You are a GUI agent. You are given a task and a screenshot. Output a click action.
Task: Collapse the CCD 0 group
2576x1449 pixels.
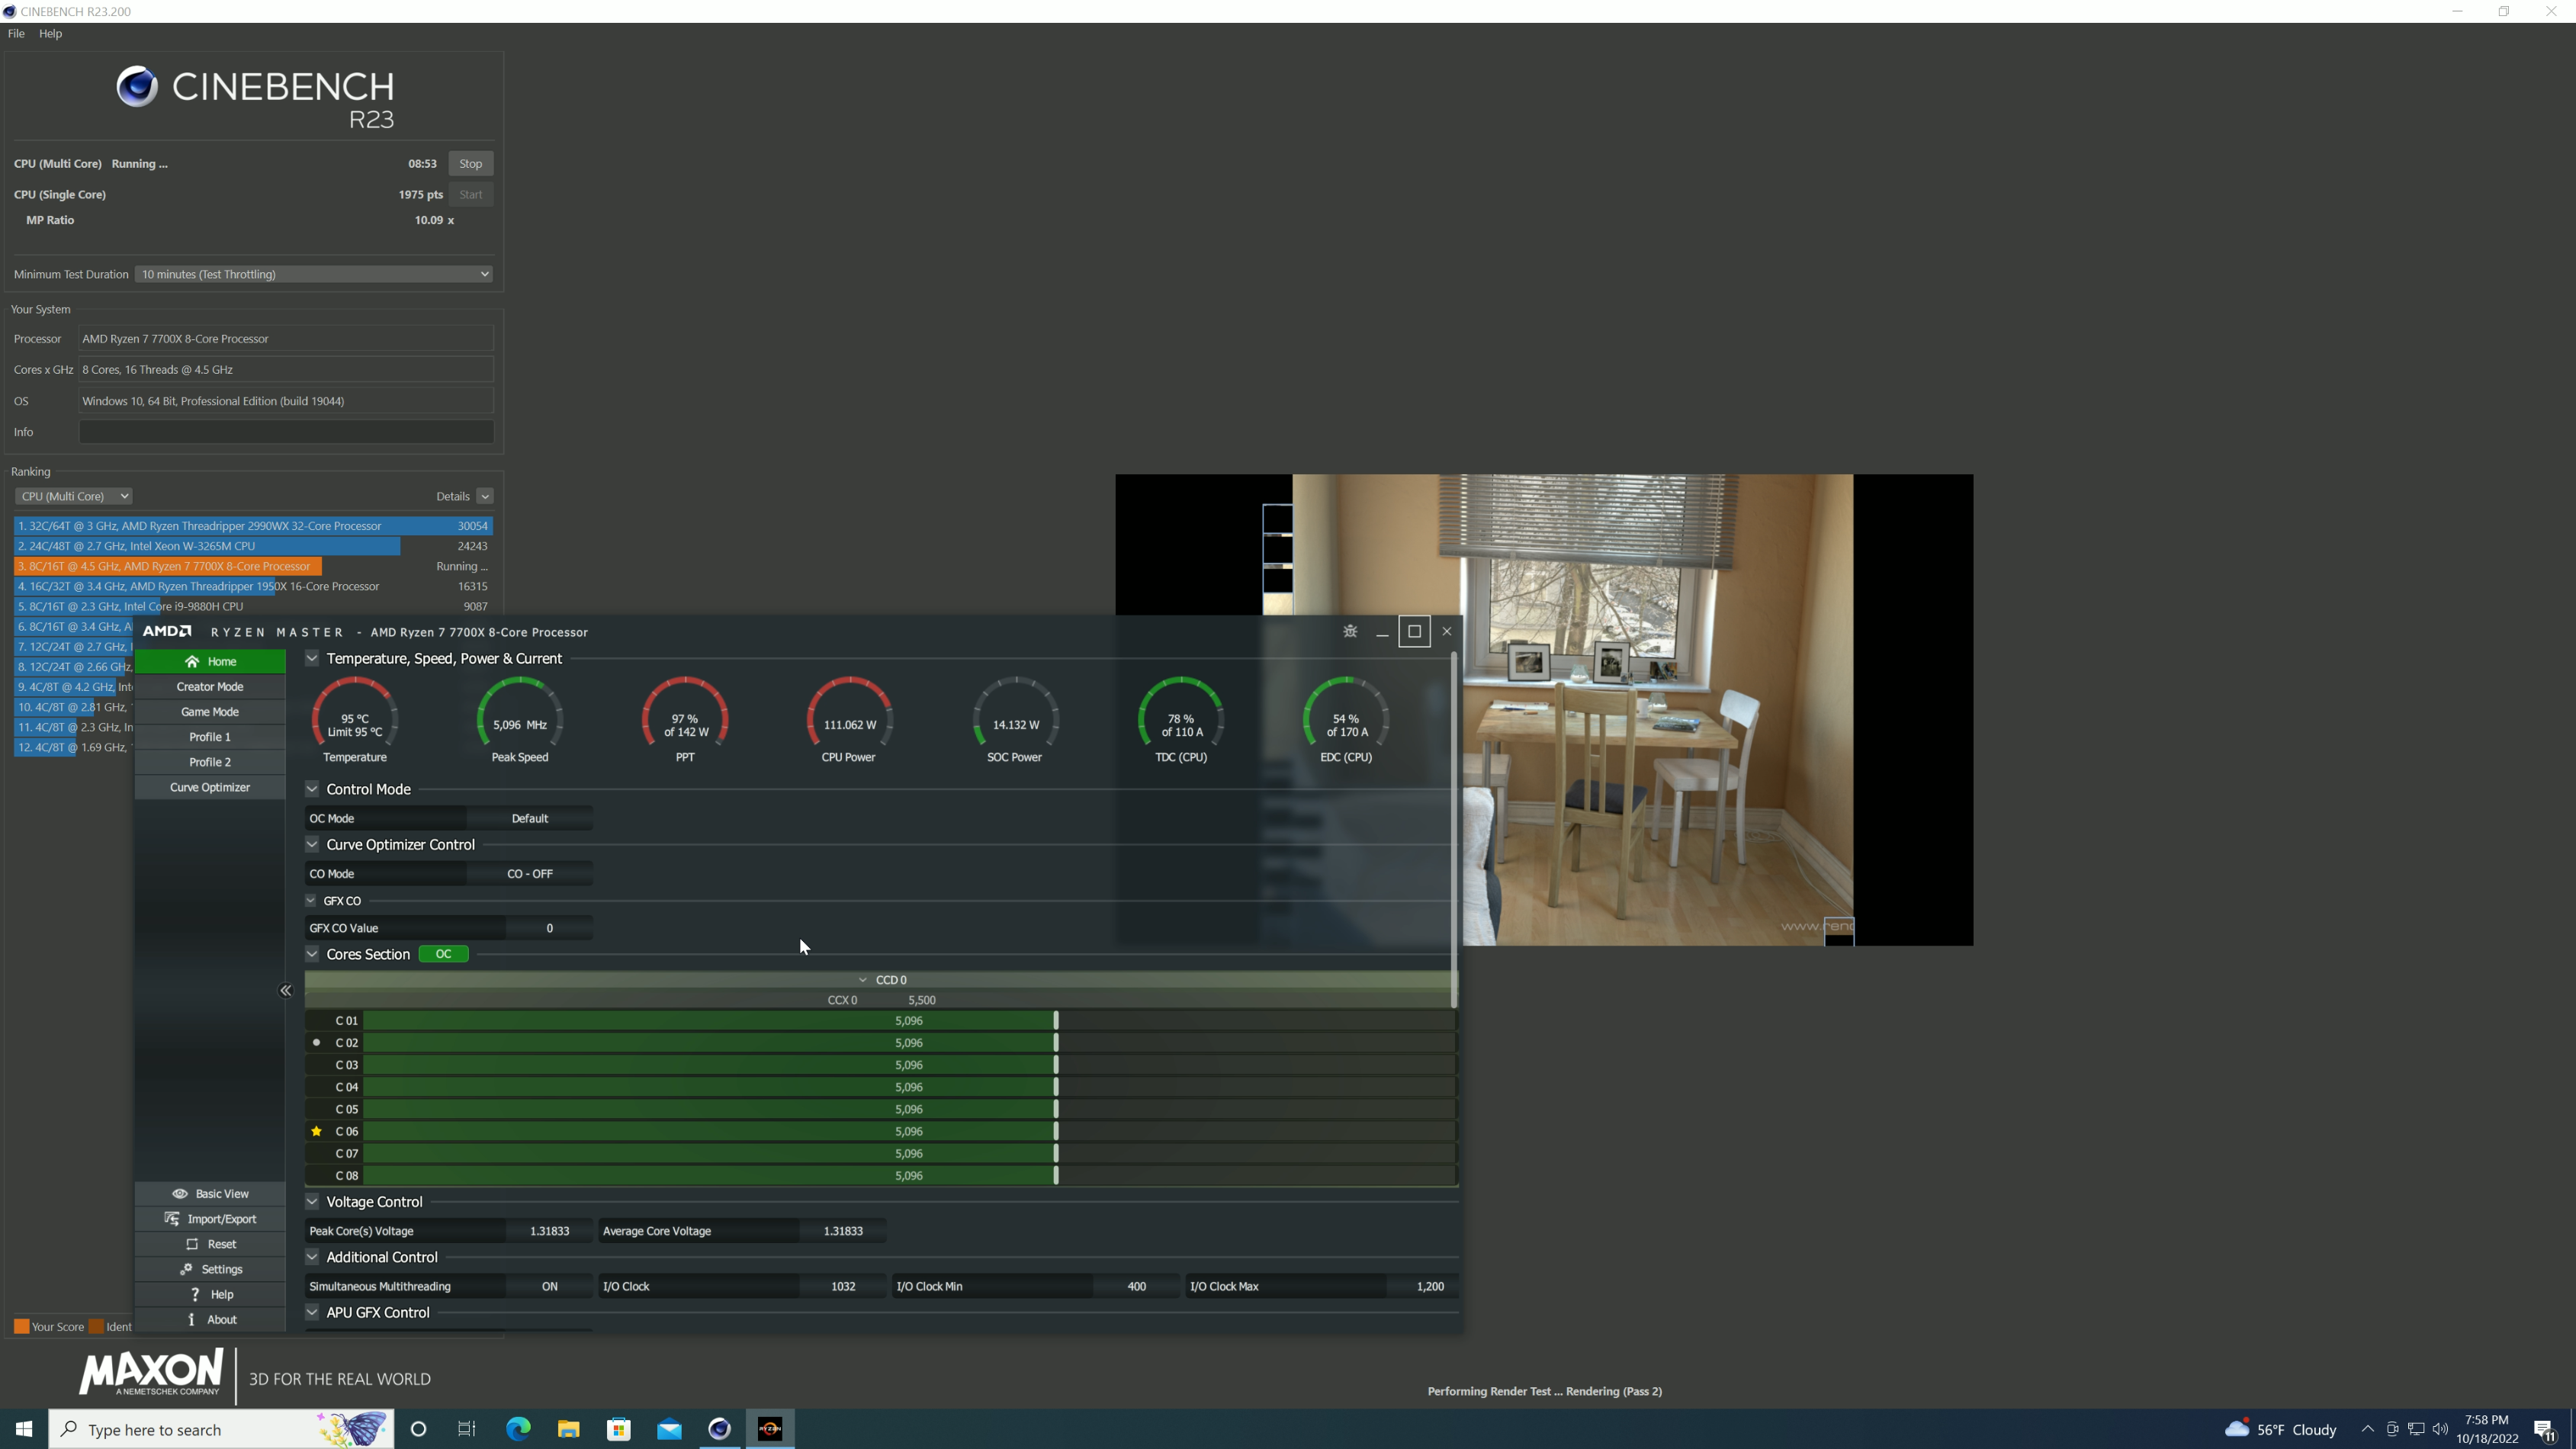point(863,980)
